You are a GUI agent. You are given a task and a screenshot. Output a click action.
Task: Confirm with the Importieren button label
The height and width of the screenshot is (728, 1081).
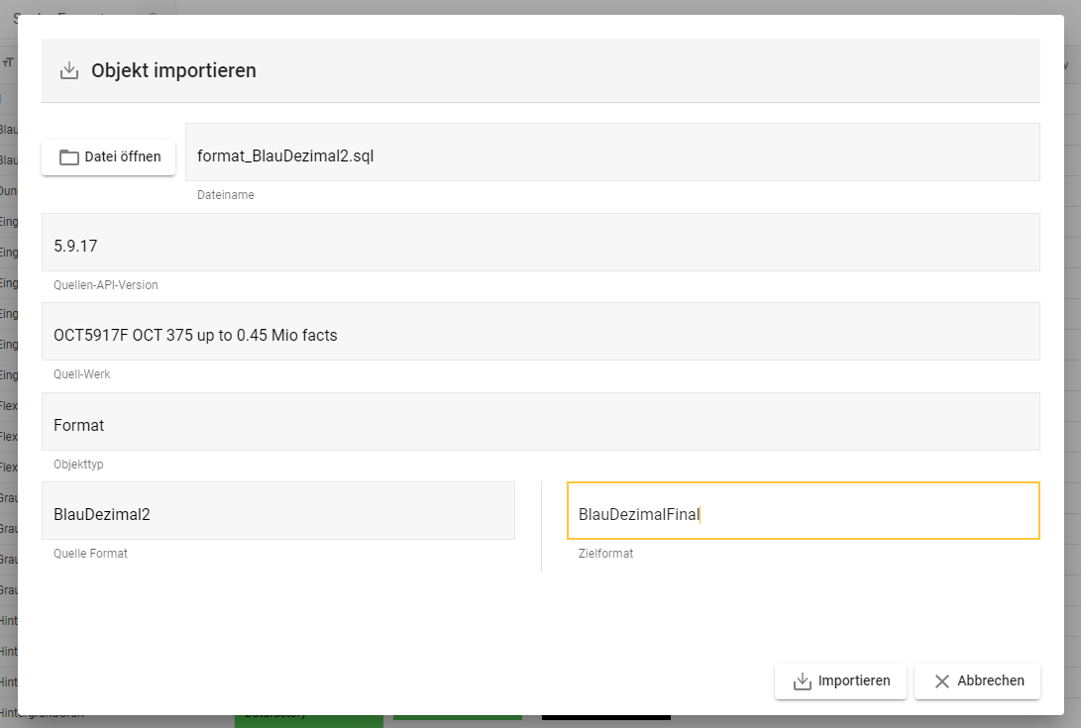(x=853, y=681)
